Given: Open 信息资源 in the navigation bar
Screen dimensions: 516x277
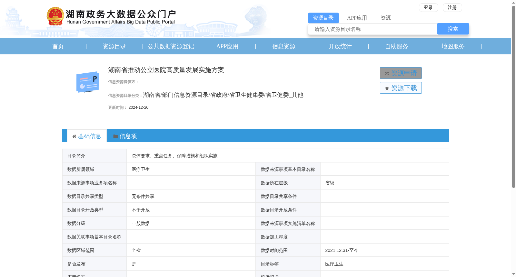Looking at the screenshot, I should coord(284,46).
